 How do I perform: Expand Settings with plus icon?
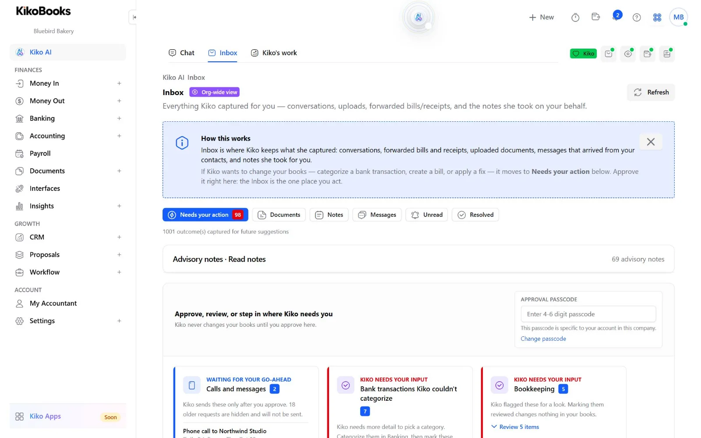pos(119,321)
